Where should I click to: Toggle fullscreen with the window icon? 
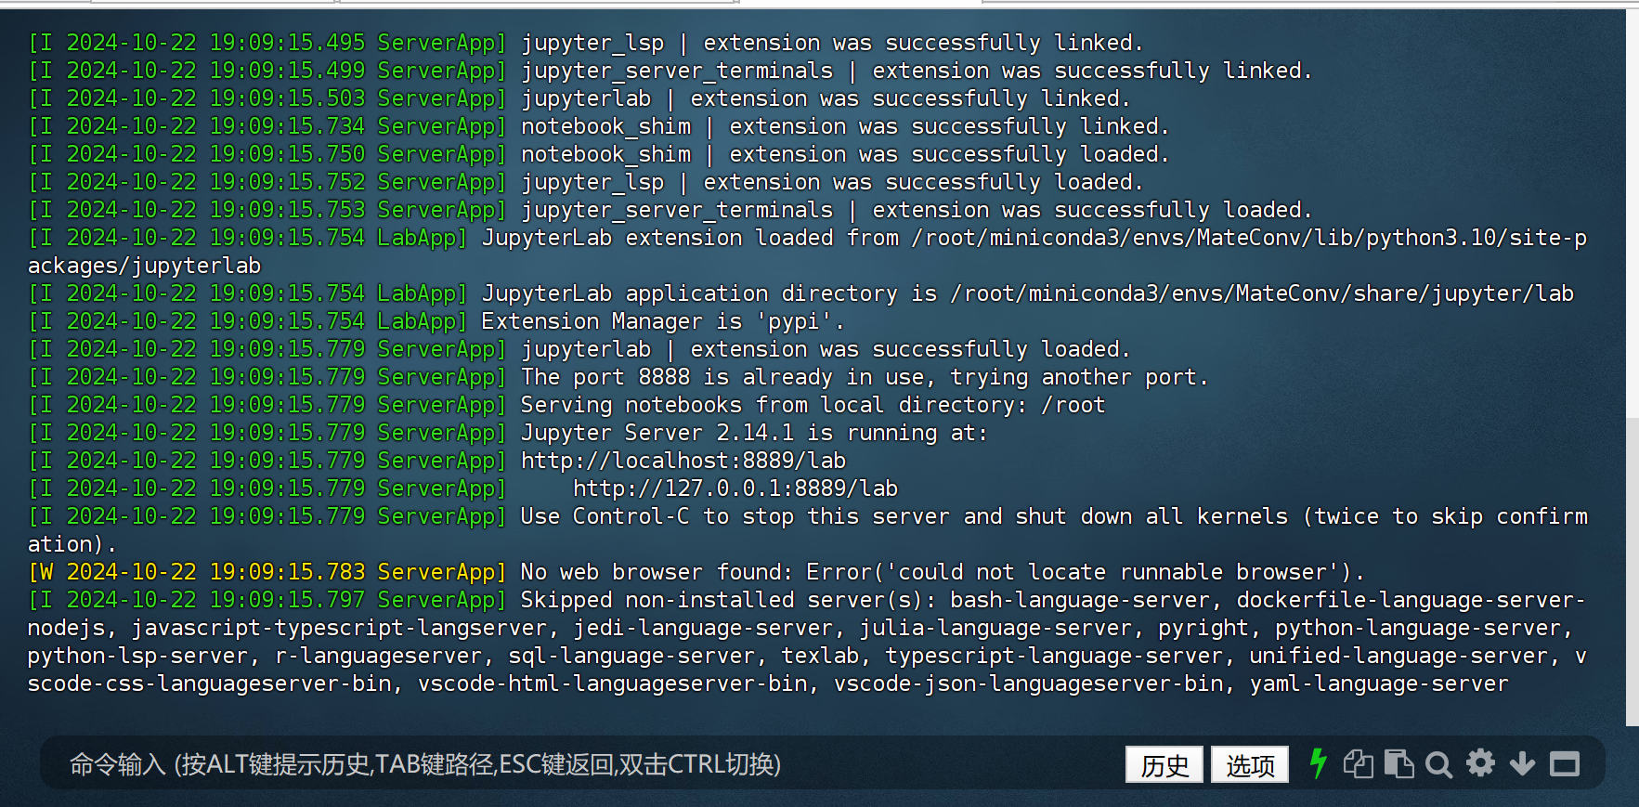(x=1565, y=764)
